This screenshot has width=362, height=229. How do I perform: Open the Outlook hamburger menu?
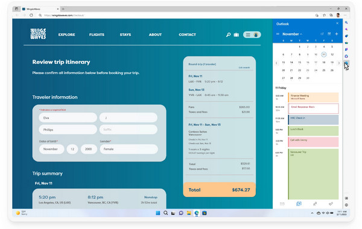pos(278,34)
